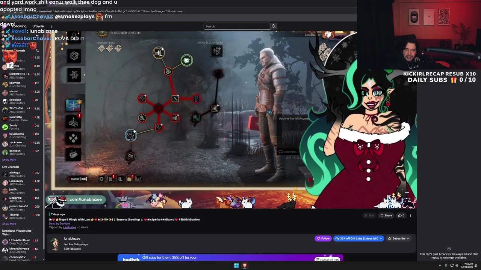
Task: Follow lunablazee with the Follow button
Action: click(x=323, y=238)
